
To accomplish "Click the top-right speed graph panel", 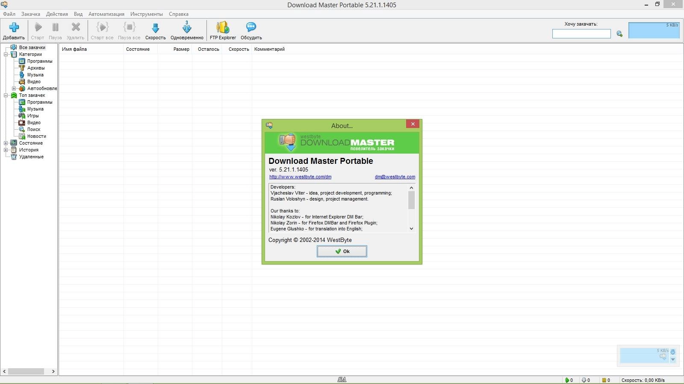I will [x=654, y=30].
